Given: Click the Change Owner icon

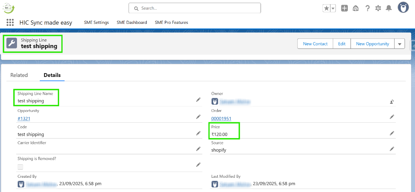Looking at the screenshot, I should click(392, 102).
